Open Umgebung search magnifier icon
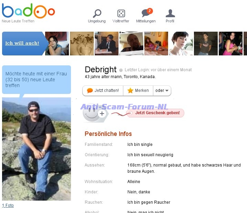247x213 pixels. click(x=97, y=14)
